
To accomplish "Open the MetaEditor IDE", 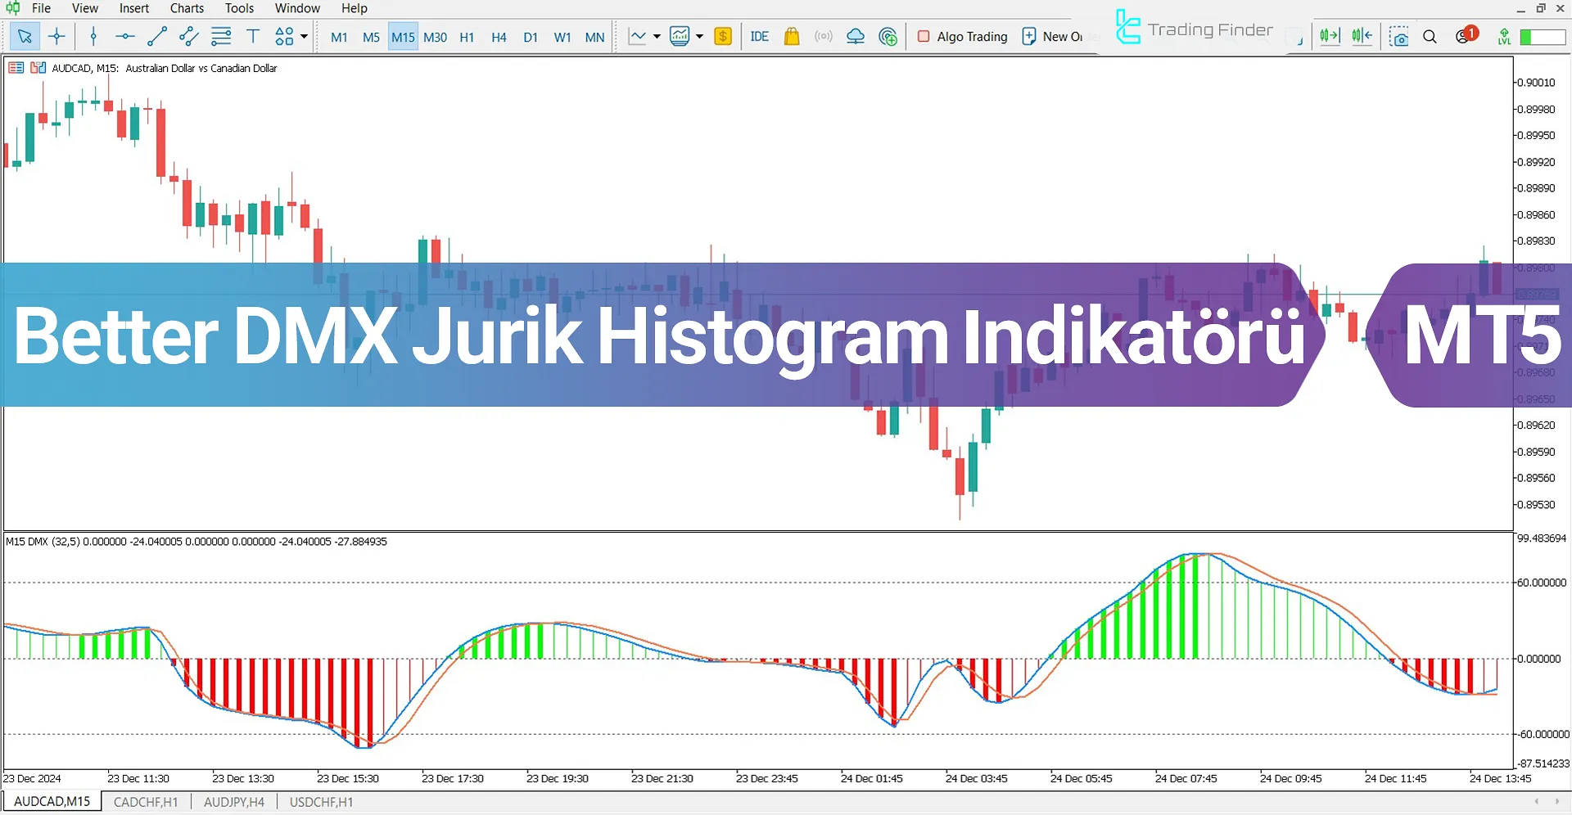I will 759,36.
